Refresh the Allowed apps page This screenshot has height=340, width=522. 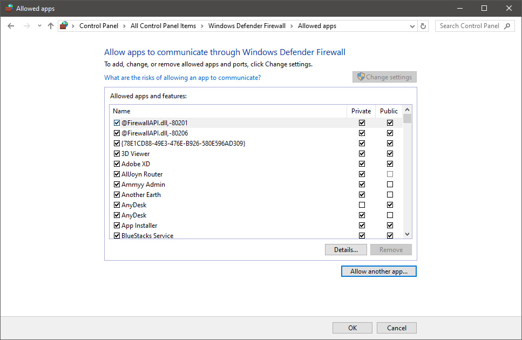click(x=423, y=26)
